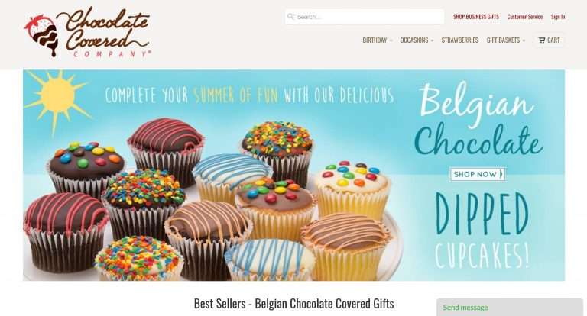Open the shopping cart icon
Viewport: 587px width, 316px height.
(x=541, y=40)
